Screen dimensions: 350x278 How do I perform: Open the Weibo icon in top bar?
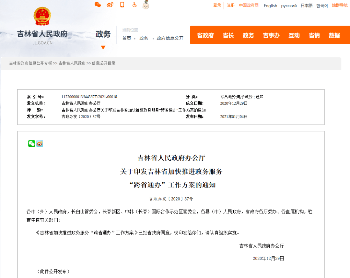tap(110, 5)
